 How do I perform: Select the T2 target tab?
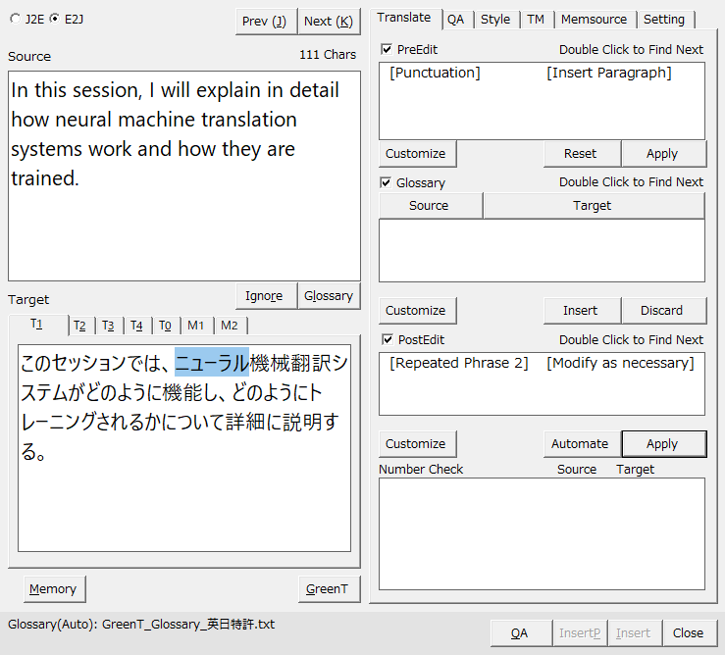[79, 326]
